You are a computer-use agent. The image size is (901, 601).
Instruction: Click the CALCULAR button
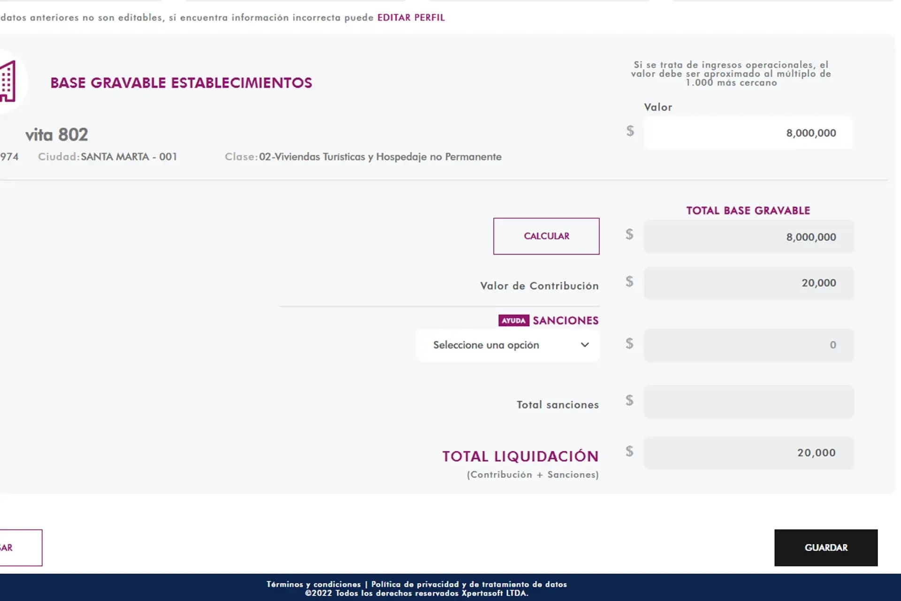[546, 236]
